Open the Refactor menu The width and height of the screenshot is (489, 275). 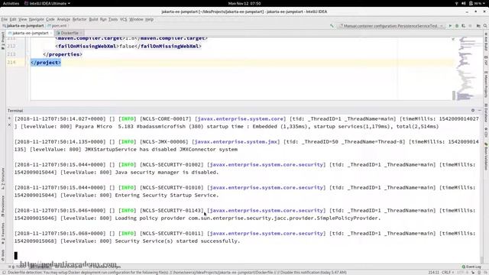[79, 19]
